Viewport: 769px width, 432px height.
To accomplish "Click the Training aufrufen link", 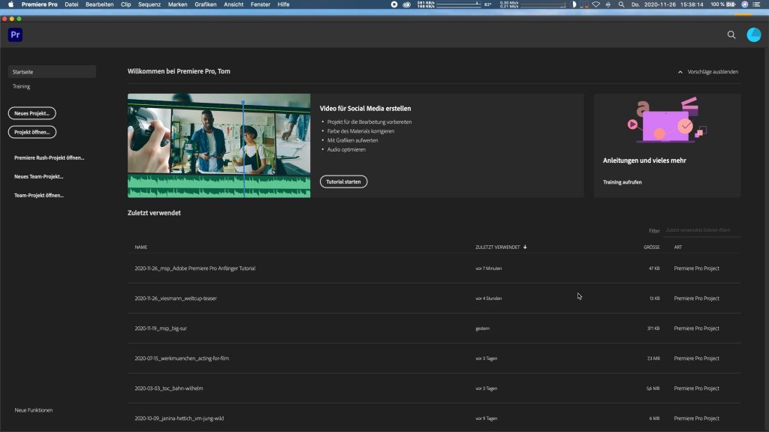I will [622, 182].
